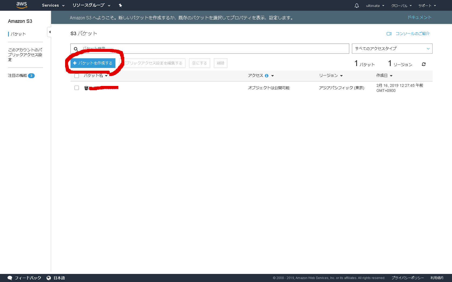Open the Services dropdown
This screenshot has width=452, height=282.
tap(53, 5)
